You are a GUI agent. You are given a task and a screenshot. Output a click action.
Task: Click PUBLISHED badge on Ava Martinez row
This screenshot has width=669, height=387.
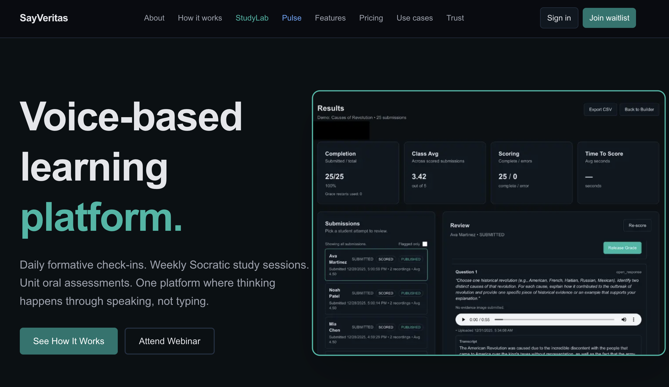(x=410, y=259)
